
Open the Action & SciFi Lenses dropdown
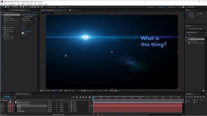click(29, 20)
